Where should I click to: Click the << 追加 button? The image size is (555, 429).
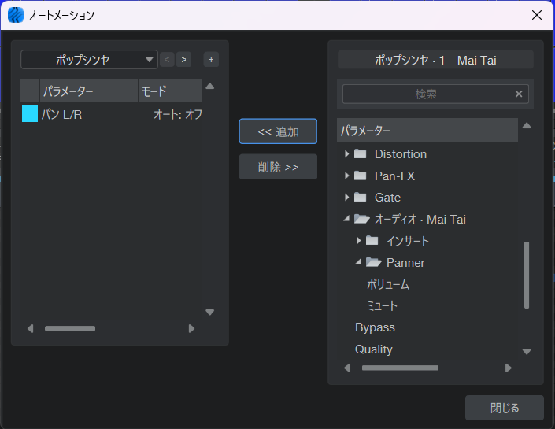(278, 131)
